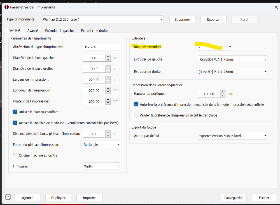The image size is (280, 205).
Task: Click the Longueur de l impressoin field
Action: coord(94,90)
